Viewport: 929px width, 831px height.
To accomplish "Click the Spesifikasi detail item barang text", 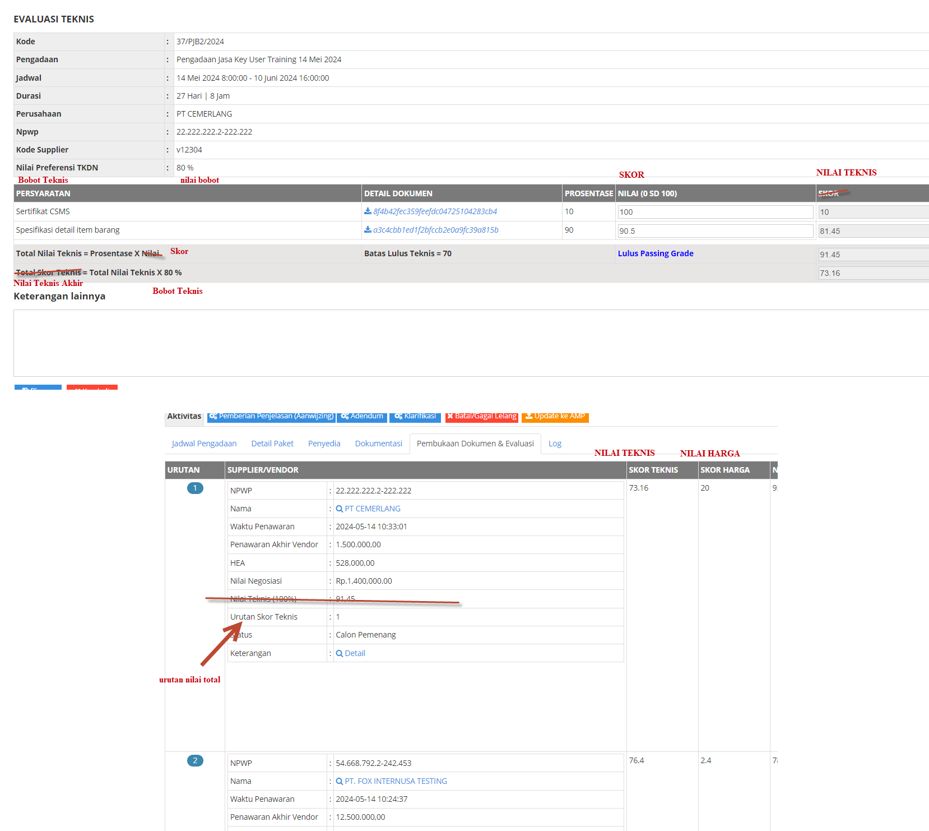I will point(68,230).
